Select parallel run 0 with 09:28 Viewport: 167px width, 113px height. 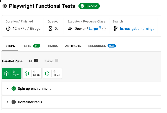click(12, 74)
